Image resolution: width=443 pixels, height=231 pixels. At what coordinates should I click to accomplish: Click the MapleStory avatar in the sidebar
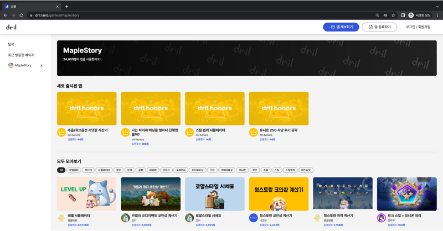click(x=11, y=65)
